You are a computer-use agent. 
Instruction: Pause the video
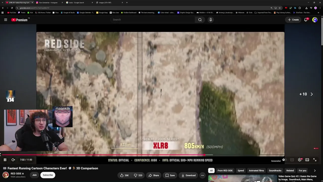click(5, 160)
